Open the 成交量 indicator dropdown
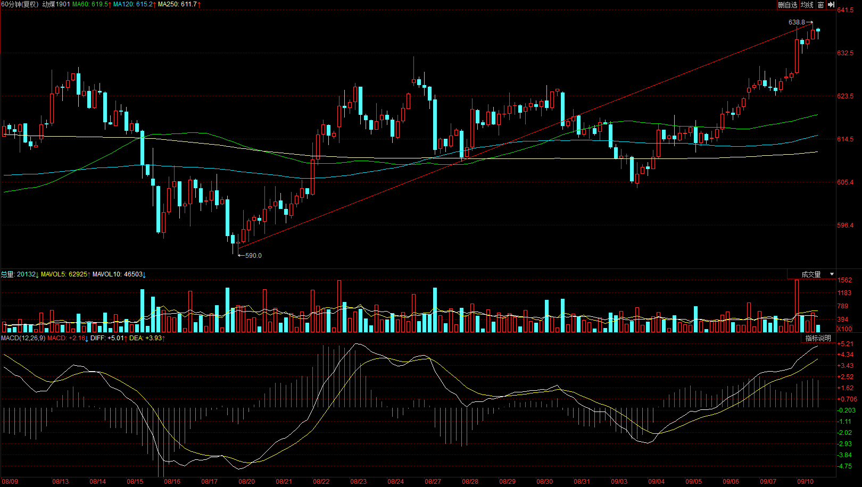 (811, 274)
